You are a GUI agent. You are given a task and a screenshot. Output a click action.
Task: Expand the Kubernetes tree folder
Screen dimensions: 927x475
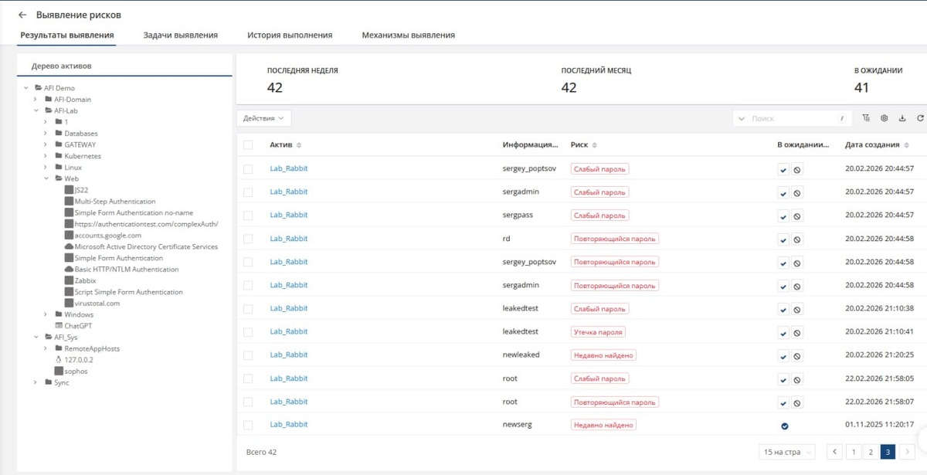click(46, 156)
